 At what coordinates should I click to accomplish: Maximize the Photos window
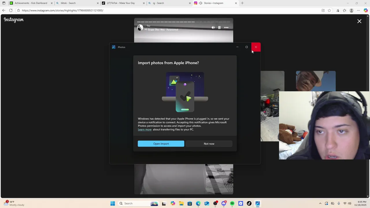[x=247, y=47]
